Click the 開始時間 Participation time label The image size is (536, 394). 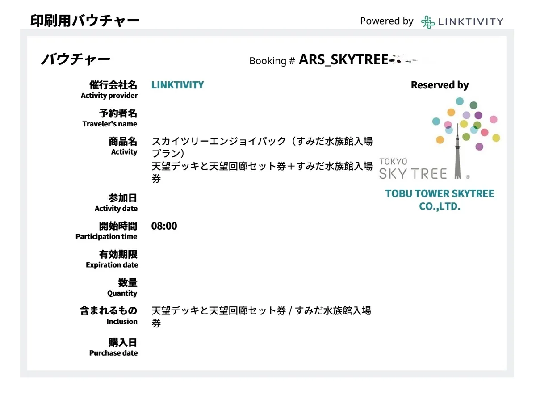pos(106,231)
